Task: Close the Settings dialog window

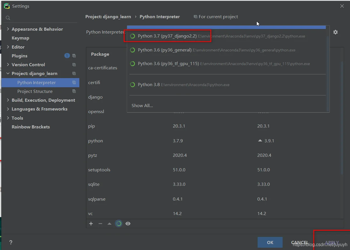Action: pyautogui.click(x=342, y=6)
